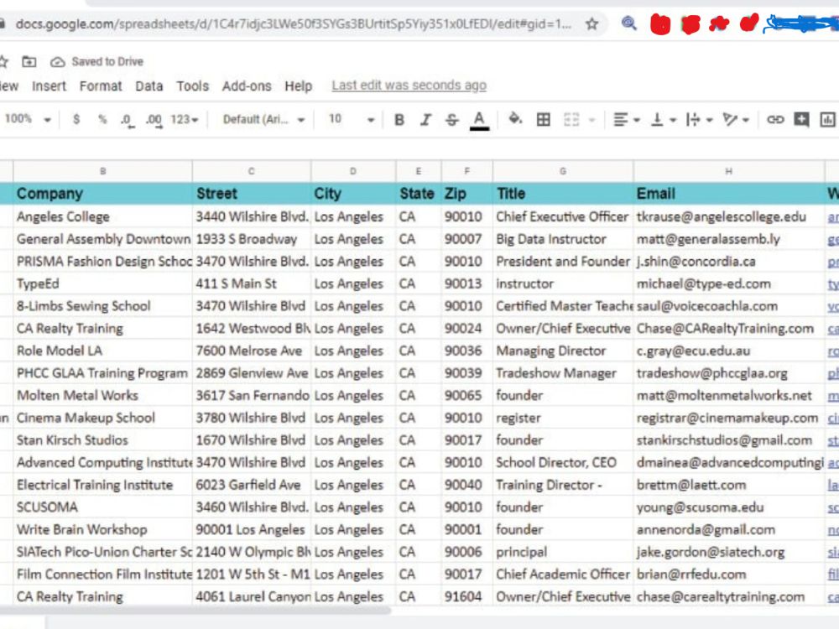
Task: Select the cell registrar@cinemamakeup.com
Action: (729, 418)
